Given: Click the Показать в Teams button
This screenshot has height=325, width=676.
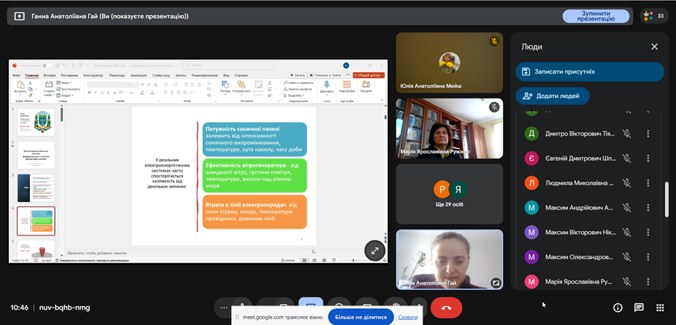Looking at the screenshot, I should pyautogui.click(x=326, y=75).
